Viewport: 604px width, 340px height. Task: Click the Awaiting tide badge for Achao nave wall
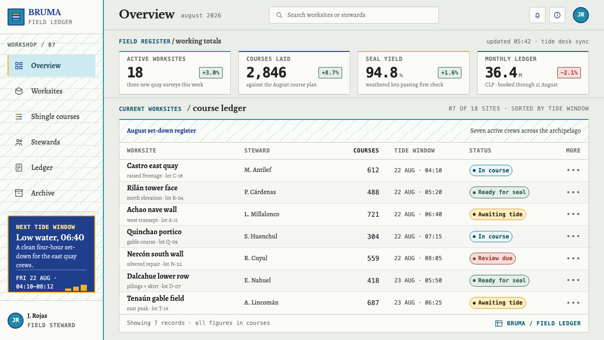coord(497,214)
